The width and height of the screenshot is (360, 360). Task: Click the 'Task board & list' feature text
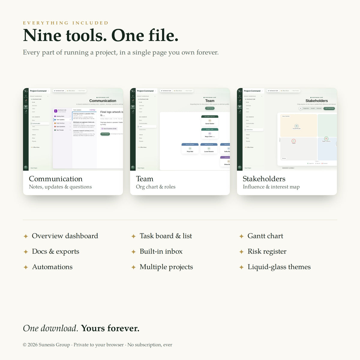166,236
